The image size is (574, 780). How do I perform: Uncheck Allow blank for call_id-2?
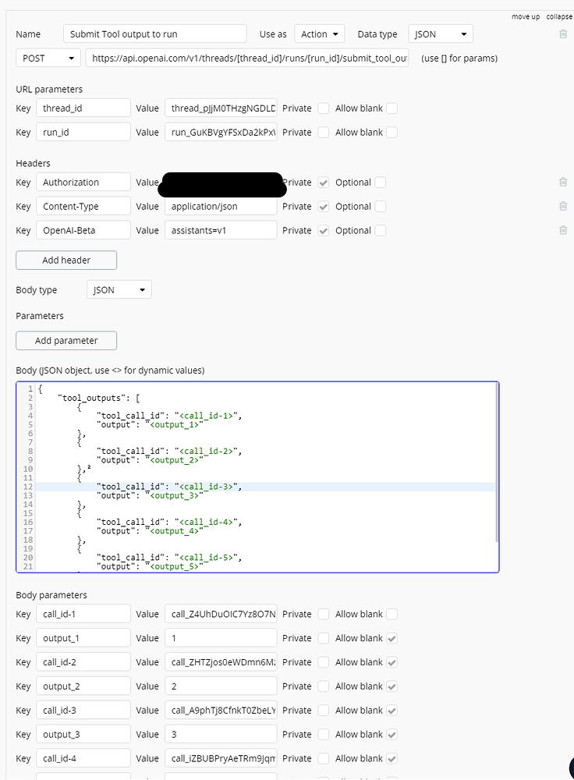pos(392,662)
